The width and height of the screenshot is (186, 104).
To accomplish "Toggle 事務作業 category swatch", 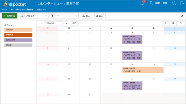I will 18,35.
